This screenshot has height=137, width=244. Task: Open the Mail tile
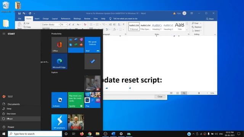[x=92, y=45]
